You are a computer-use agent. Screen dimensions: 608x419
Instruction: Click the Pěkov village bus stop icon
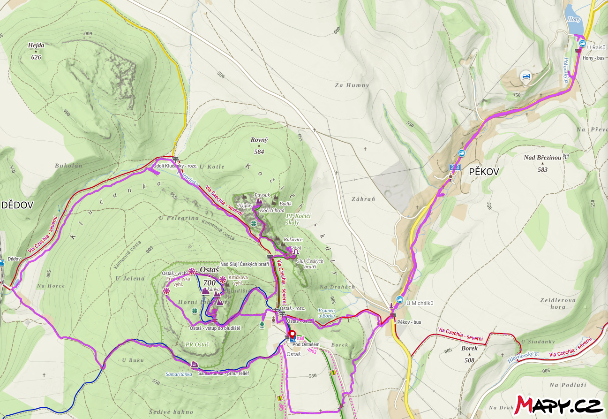tap(462, 153)
